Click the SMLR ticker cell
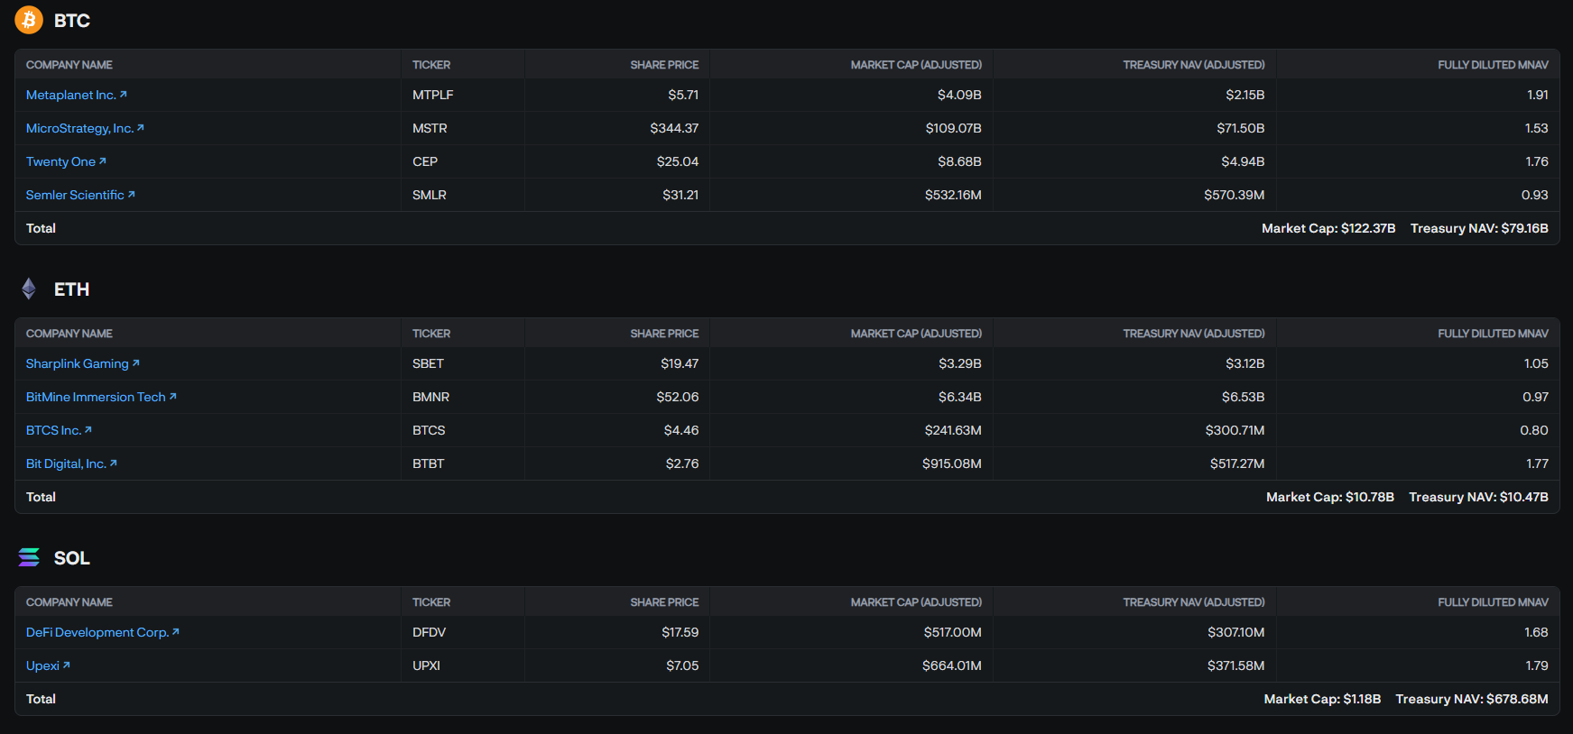This screenshot has width=1573, height=734. tap(430, 195)
